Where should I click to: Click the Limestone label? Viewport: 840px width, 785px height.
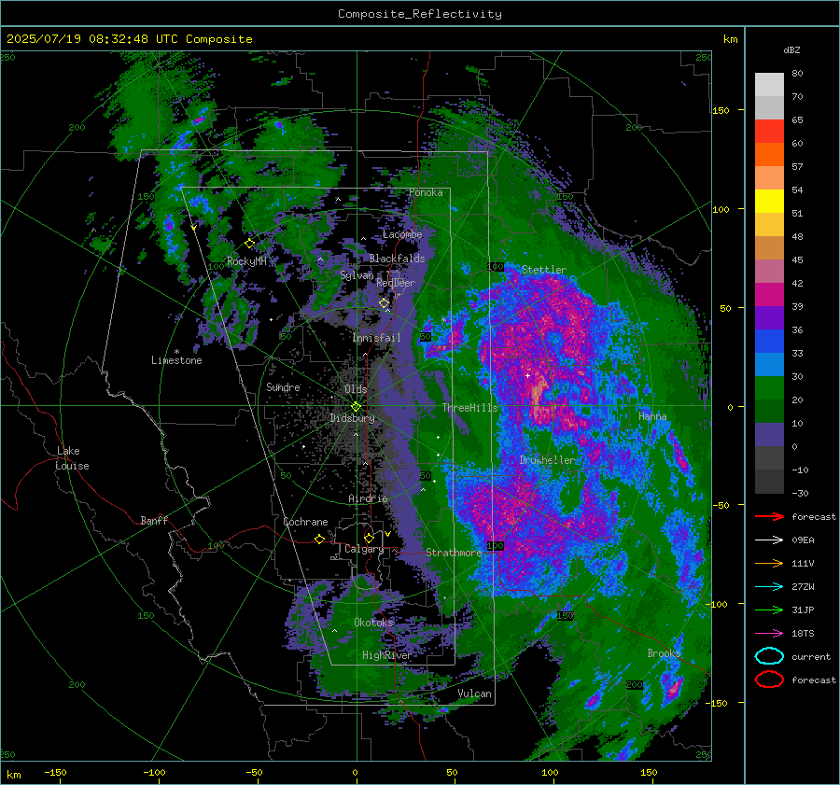[x=176, y=360]
